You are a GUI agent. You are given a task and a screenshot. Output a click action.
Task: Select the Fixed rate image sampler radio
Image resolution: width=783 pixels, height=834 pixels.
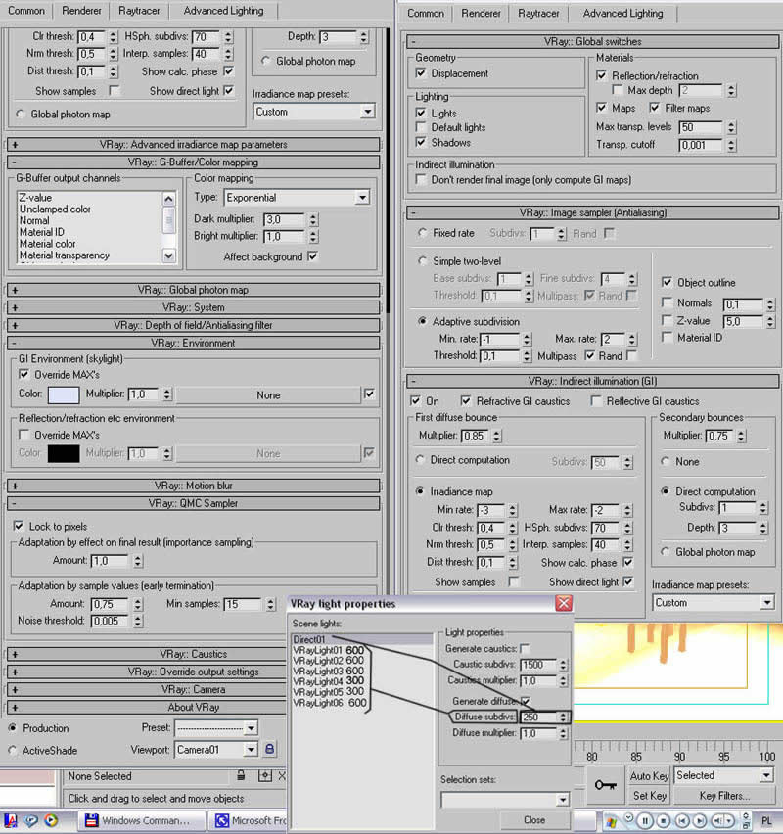[423, 232]
